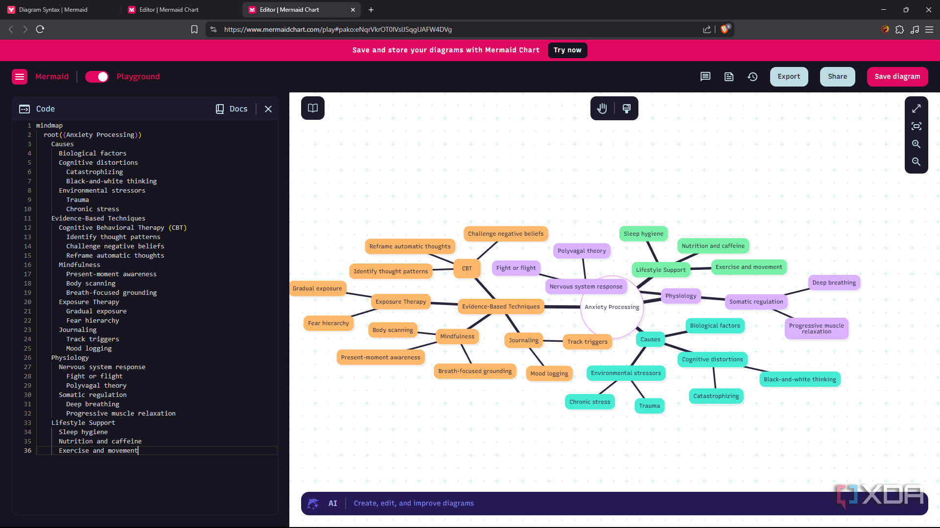Image resolution: width=940 pixels, height=528 pixels.
Task: Open the hamburger menu beside Mermaid logo
Action: [20, 77]
